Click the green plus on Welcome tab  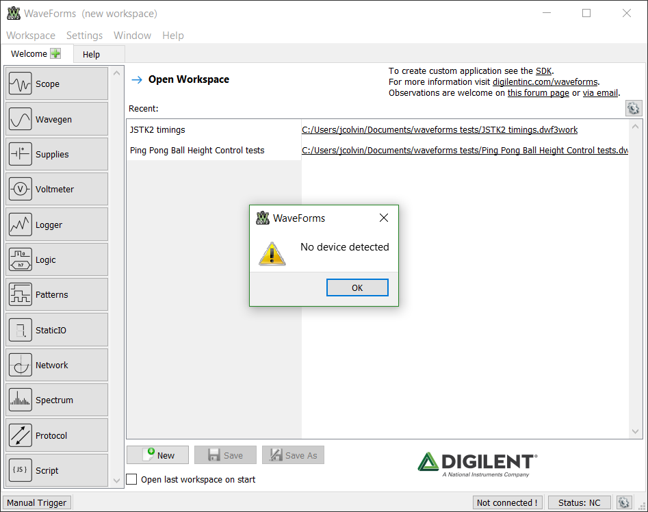pos(55,53)
